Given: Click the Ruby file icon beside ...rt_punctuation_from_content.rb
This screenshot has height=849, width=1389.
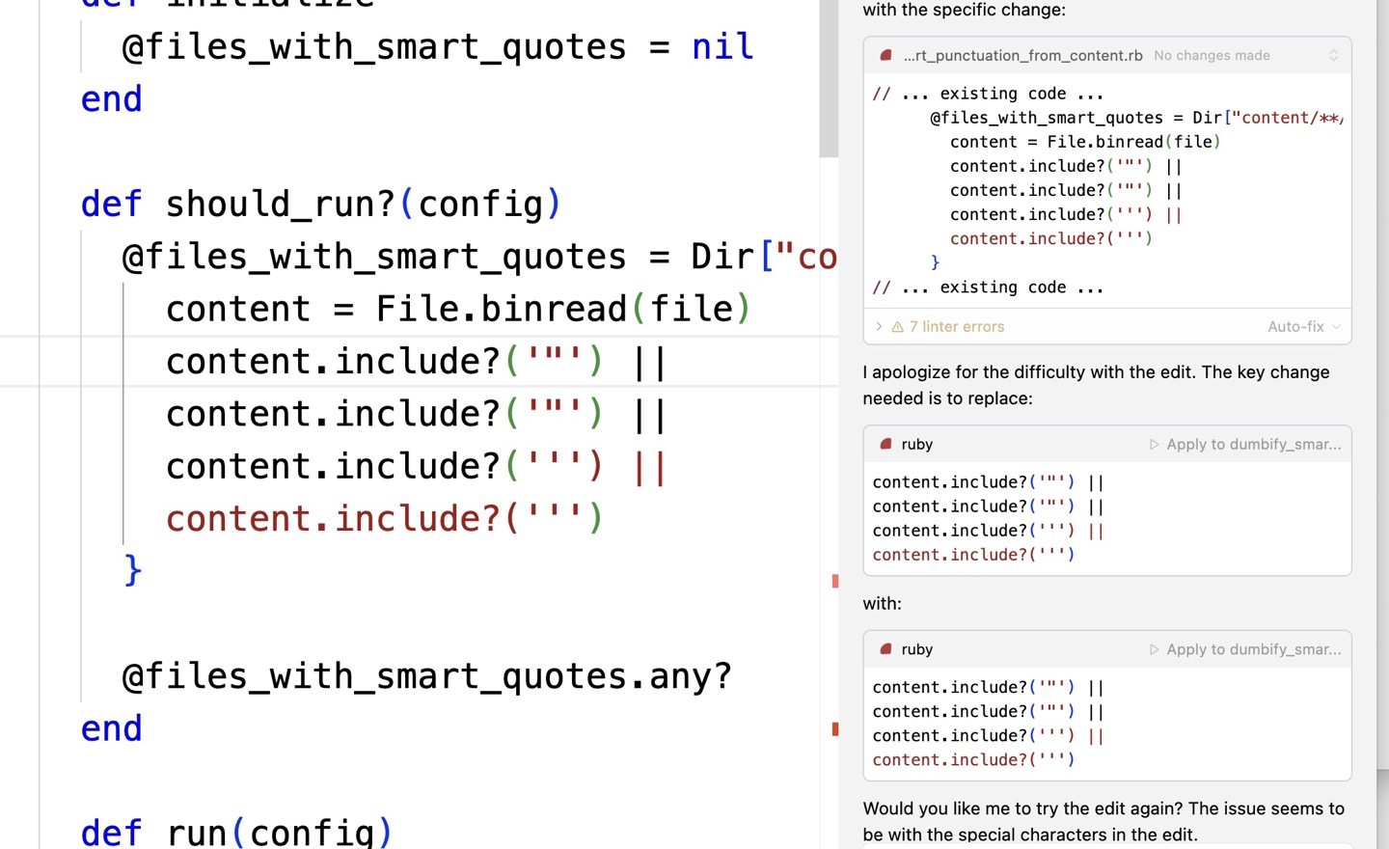Looking at the screenshot, I should tap(885, 56).
